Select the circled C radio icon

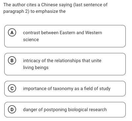click(12, 88)
